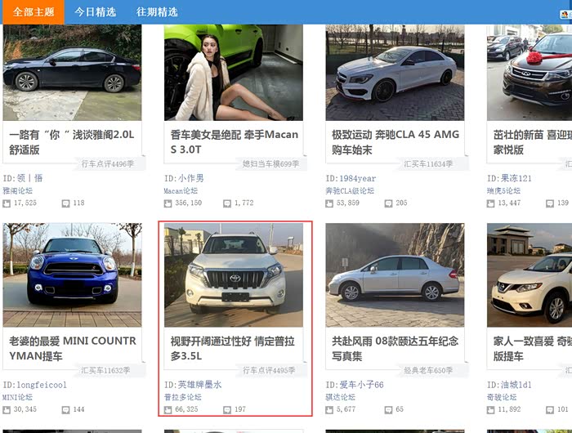The height and width of the screenshot is (433, 572).
Task: Open article 香车美女是绝配 牵手Macan S 3.0T
Action: click(x=235, y=142)
